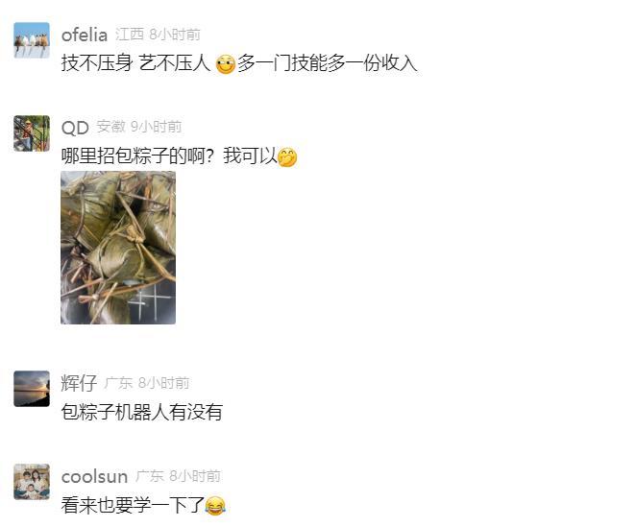Open 辉仔's sunset avatar

click(x=32, y=389)
